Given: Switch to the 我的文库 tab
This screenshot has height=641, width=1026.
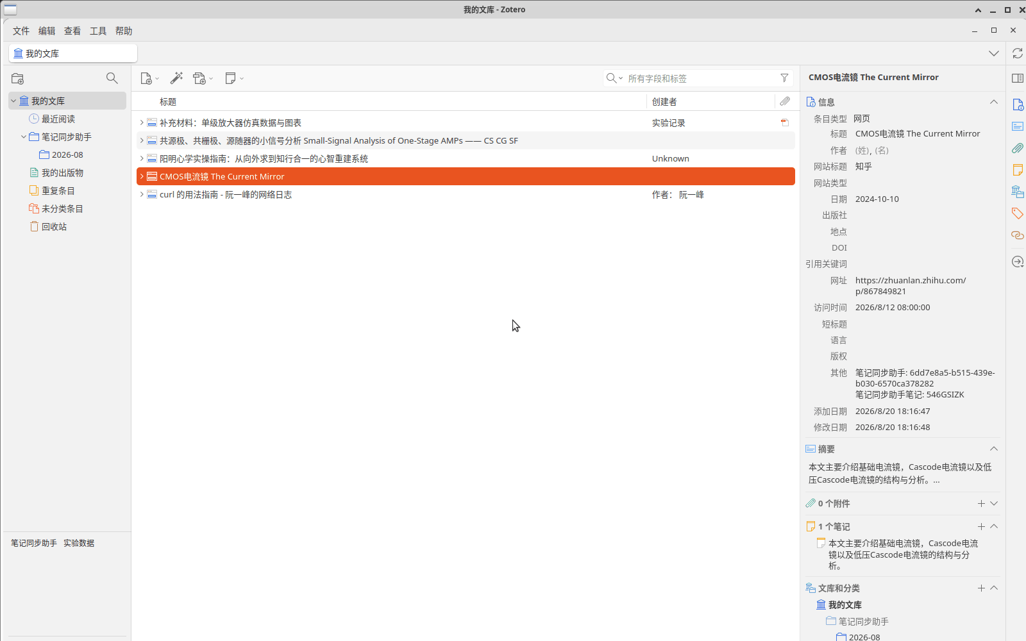Looking at the screenshot, I should pyautogui.click(x=73, y=53).
